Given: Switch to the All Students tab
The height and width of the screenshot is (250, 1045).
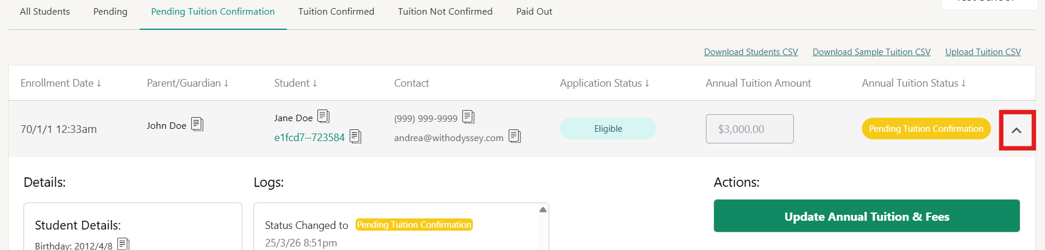Looking at the screenshot, I should point(45,12).
